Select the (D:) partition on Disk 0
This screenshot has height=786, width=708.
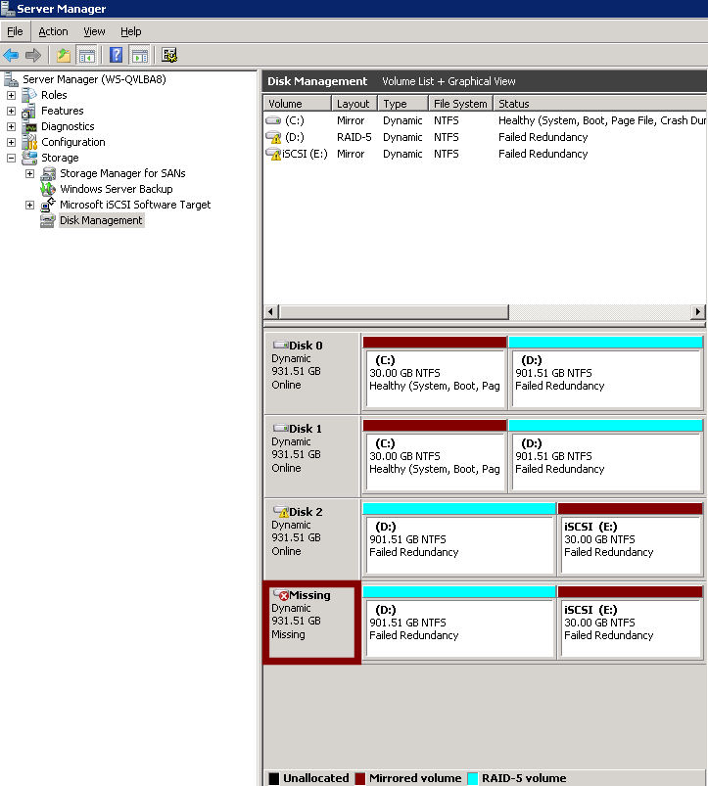(606, 373)
